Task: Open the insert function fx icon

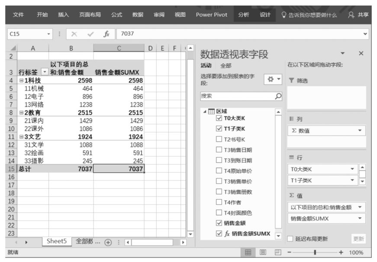Action: click(106, 34)
